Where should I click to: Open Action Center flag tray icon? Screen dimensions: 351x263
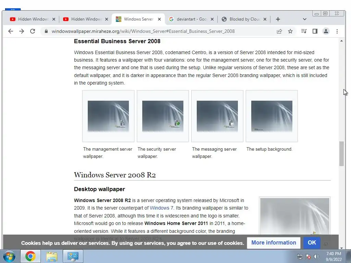pos(308,256)
